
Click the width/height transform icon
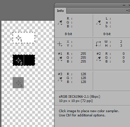(98, 44)
